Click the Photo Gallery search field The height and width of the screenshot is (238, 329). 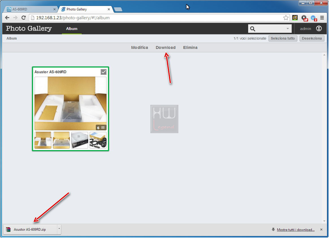(x=270, y=29)
